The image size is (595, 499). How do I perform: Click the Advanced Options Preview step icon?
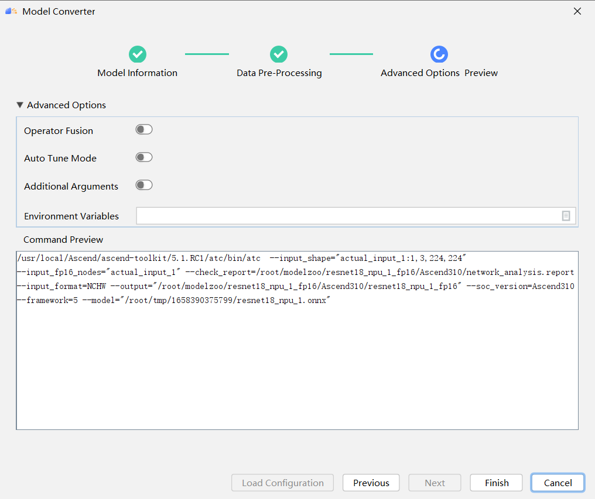(x=439, y=54)
